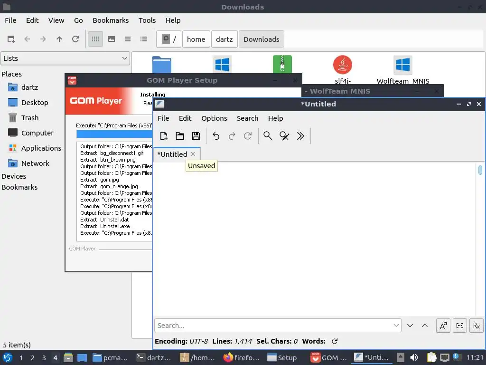This screenshot has width=486, height=365.
Task: Switch to the GOM taskbar window
Action: [x=329, y=358]
